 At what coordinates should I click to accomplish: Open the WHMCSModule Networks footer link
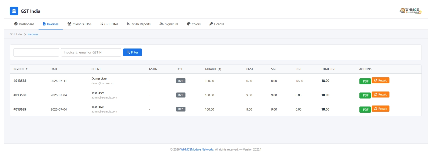(x=197, y=149)
